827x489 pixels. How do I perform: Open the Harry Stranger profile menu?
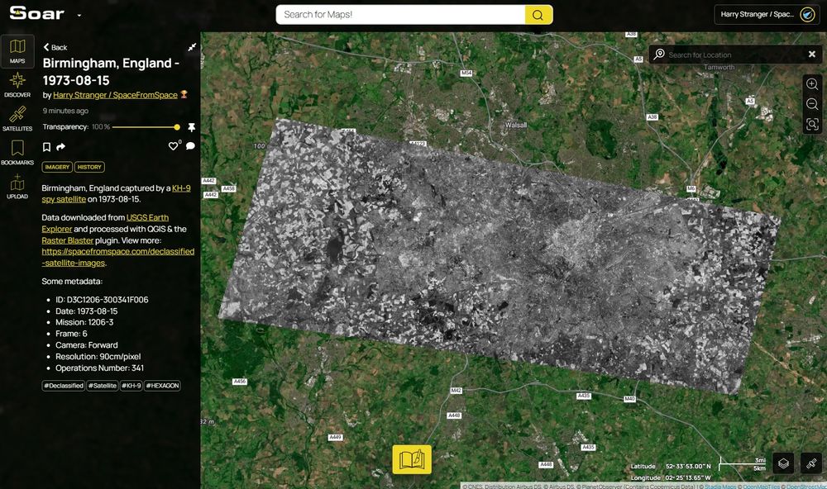(x=767, y=14)
